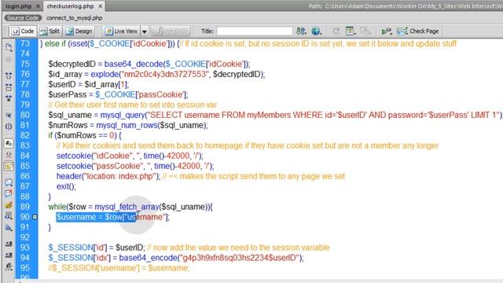Switch to the login.php tab
The width and height of the screenshot is (503, 283).
point(19,6)
